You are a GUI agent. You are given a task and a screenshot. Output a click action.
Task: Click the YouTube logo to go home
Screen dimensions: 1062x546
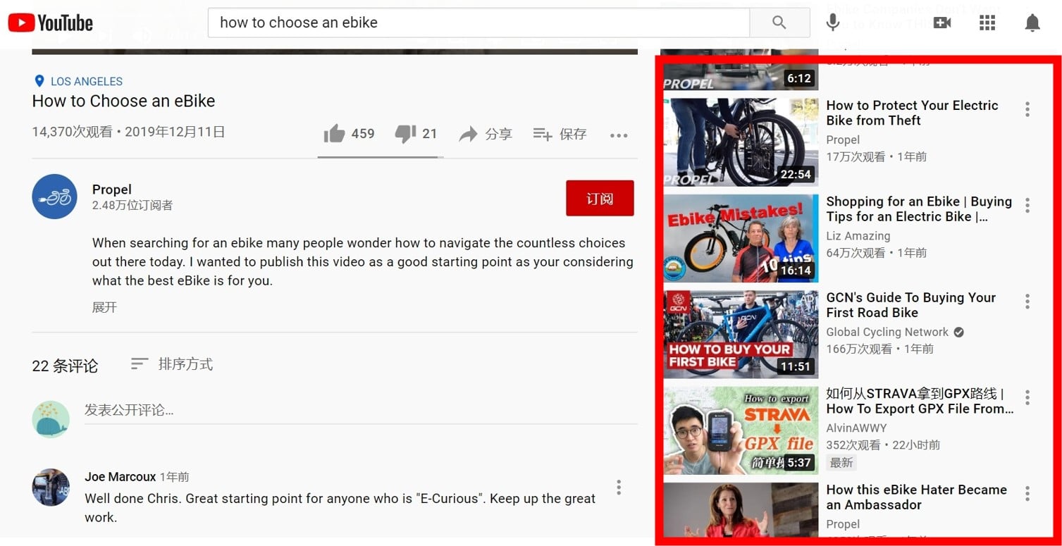51,23
